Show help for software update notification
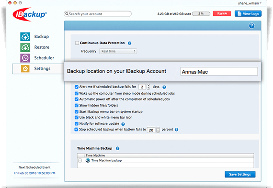 pos(123,124)
